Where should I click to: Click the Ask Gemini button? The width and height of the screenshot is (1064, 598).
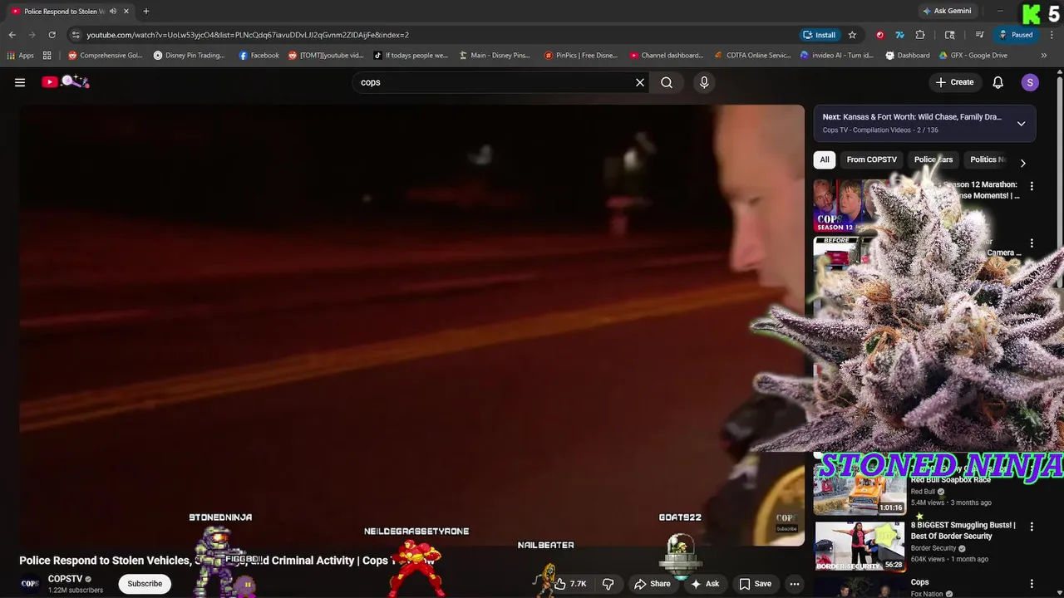946,12
